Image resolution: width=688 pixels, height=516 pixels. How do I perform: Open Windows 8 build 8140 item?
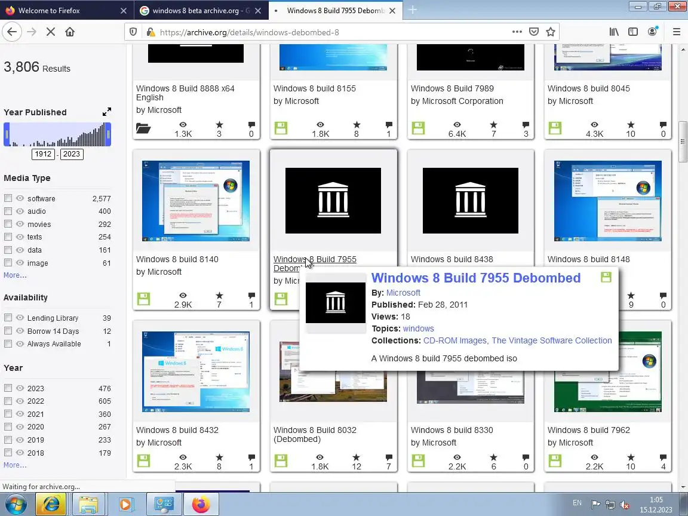point(177,259)
